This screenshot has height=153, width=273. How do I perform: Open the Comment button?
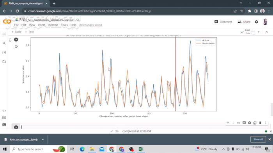[x=223, y=22]
